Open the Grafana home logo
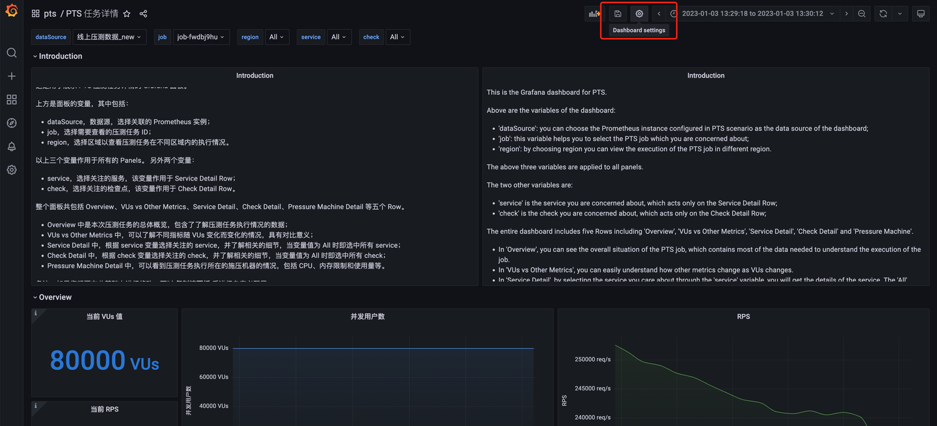 11,11
